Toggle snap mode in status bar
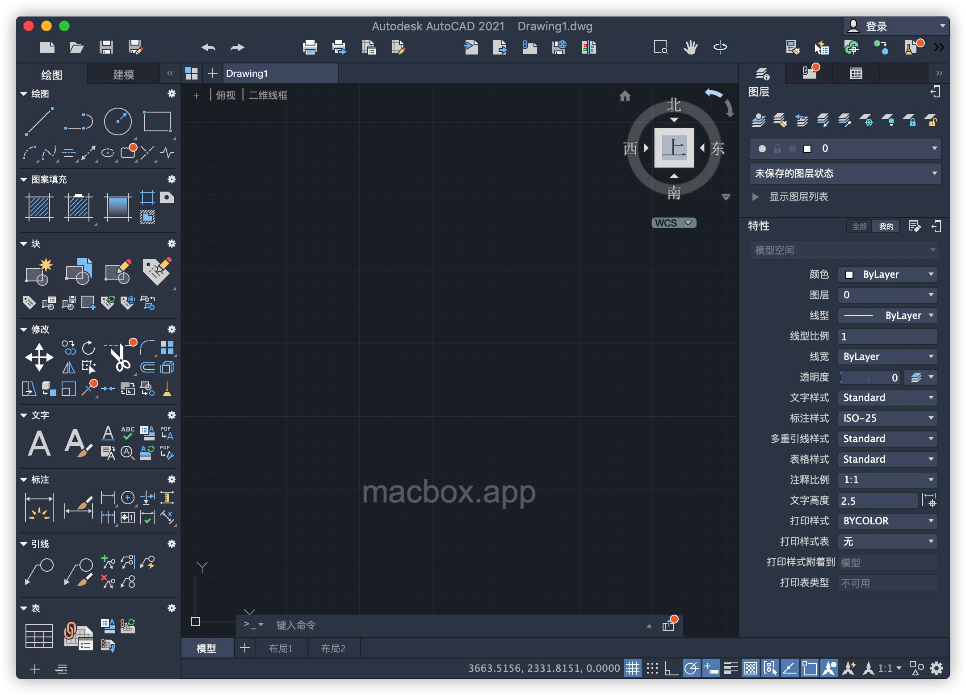Viewport: 966px width, 695px height. 652,668
